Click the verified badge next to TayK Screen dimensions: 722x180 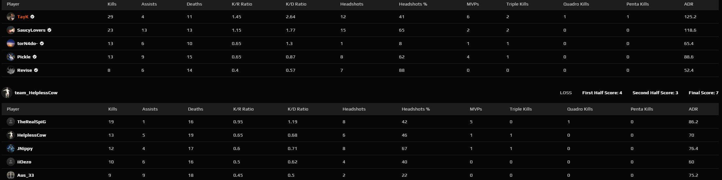pos(33,17)
